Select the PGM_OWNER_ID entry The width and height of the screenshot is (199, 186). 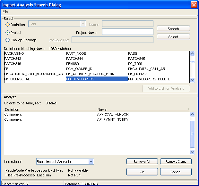79,69
